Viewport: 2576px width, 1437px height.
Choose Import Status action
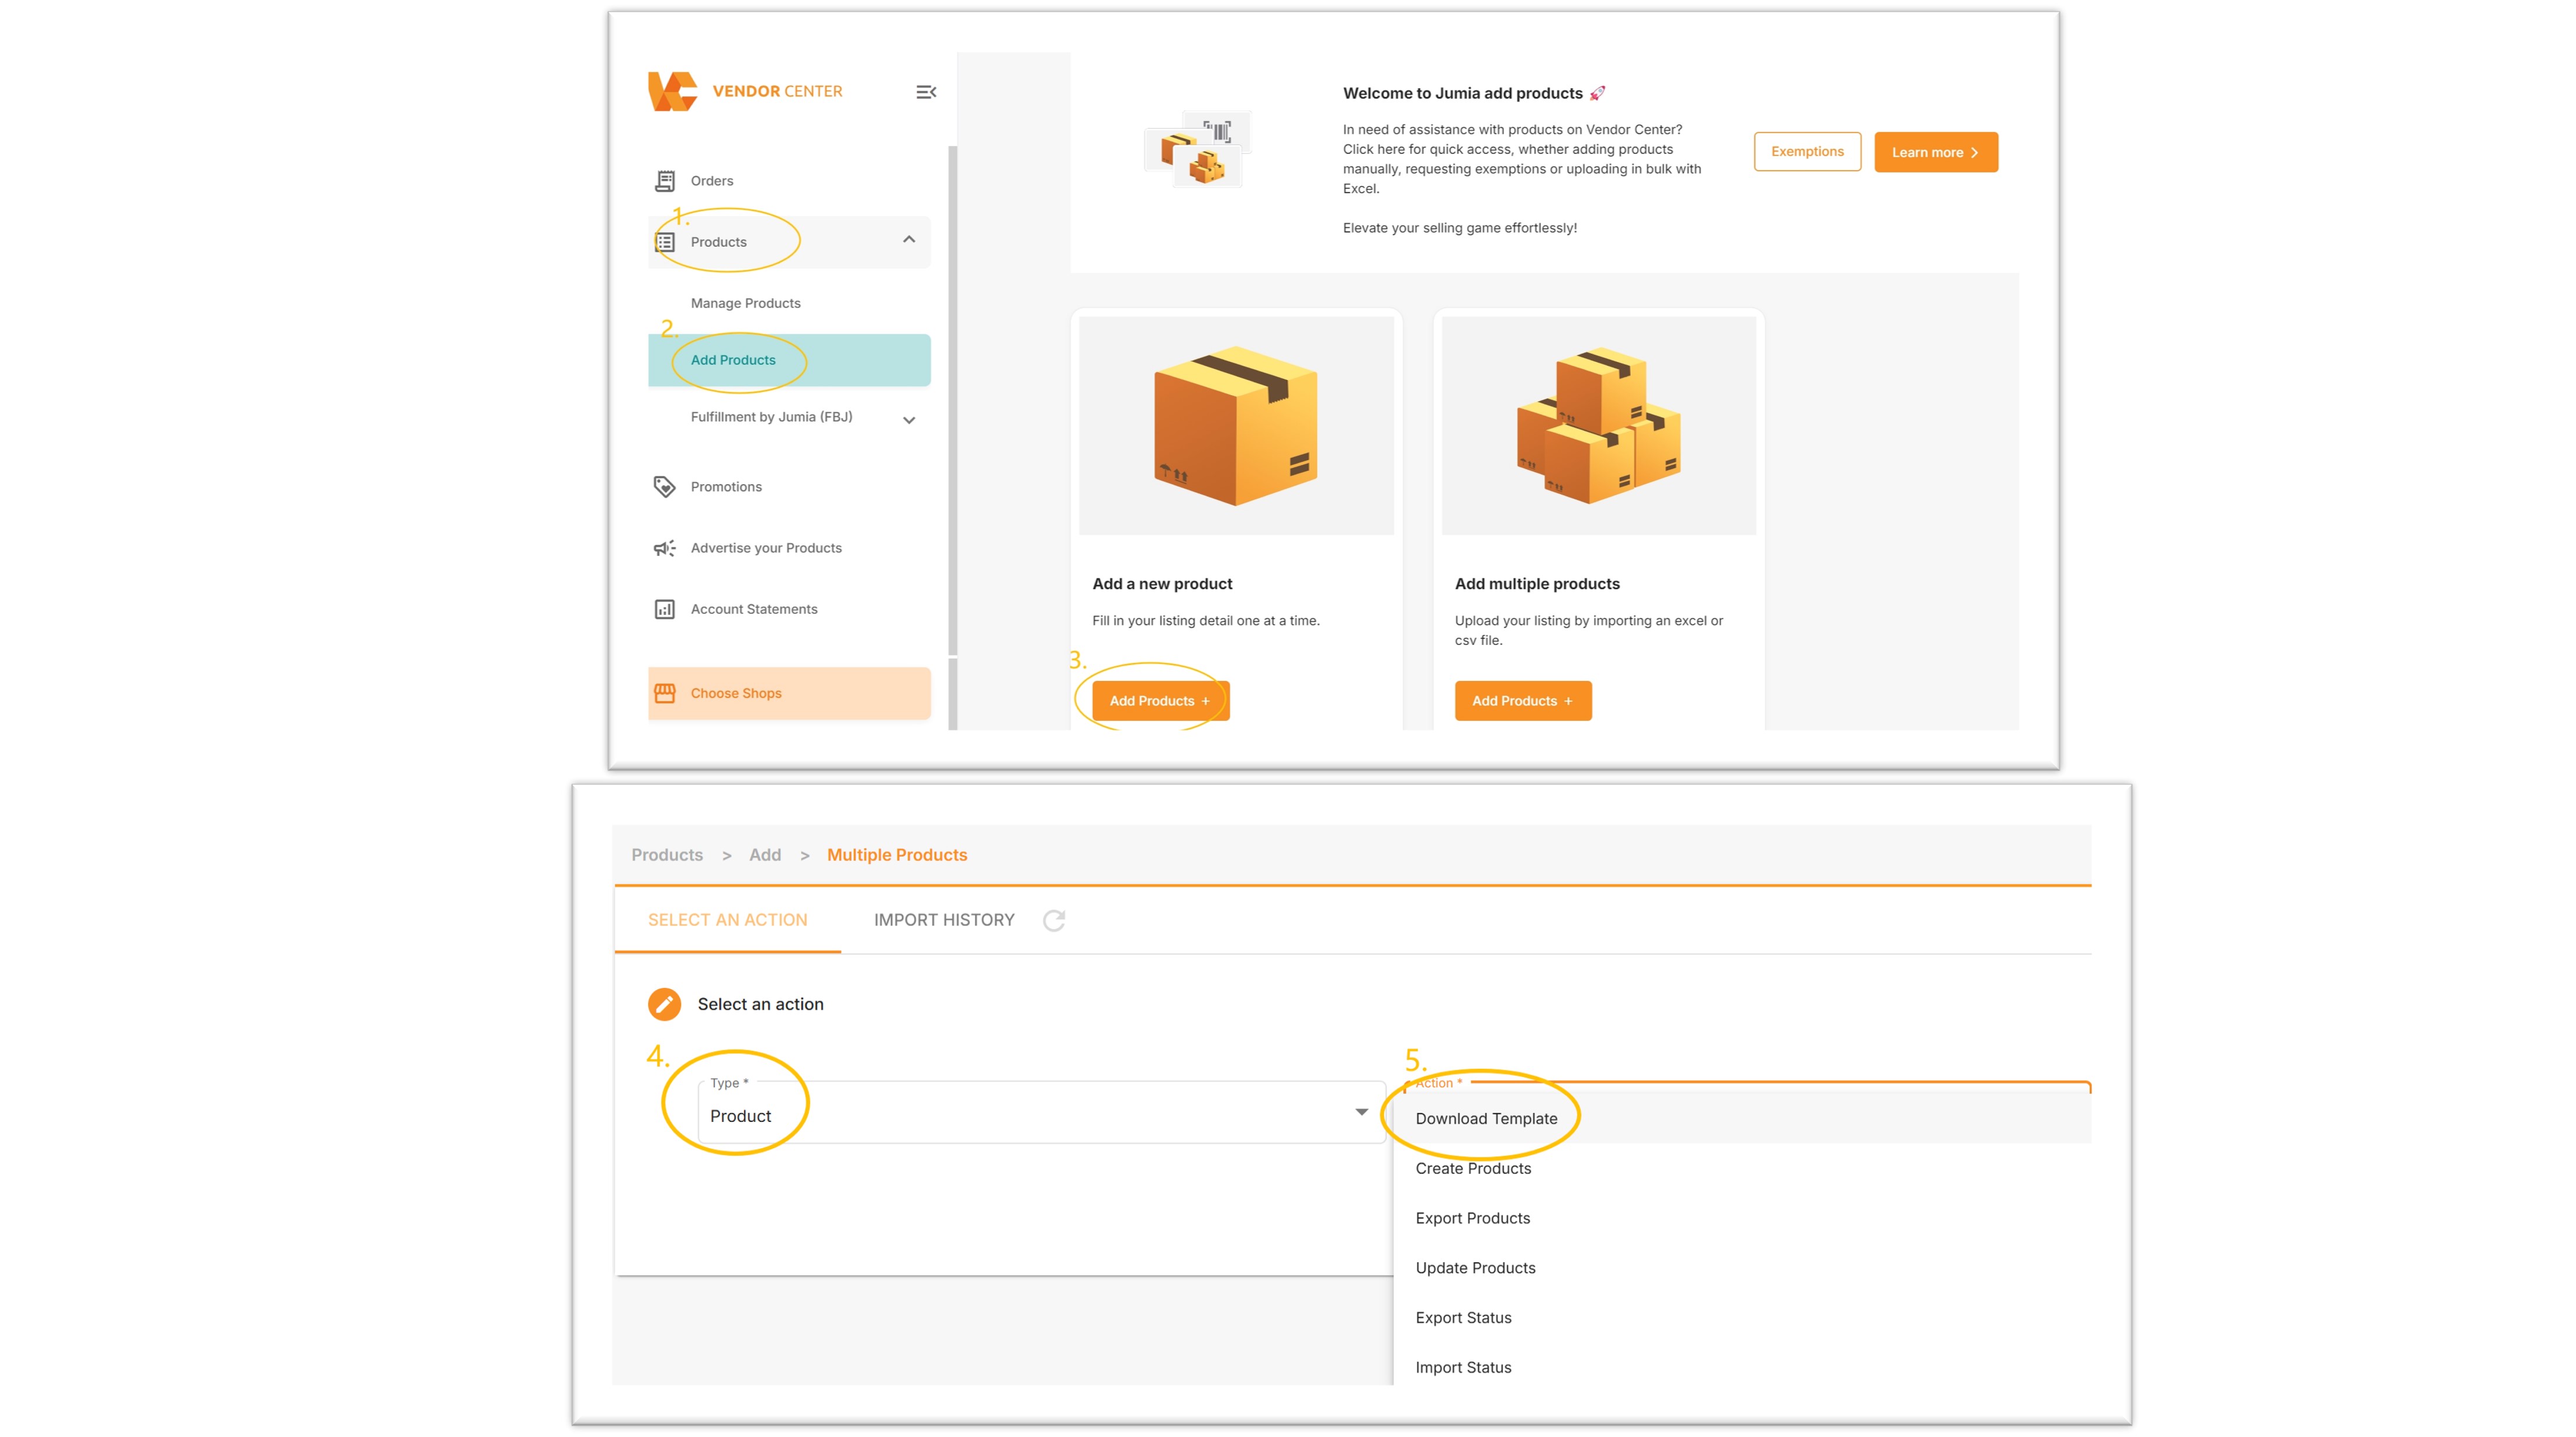(1741, 1367)
